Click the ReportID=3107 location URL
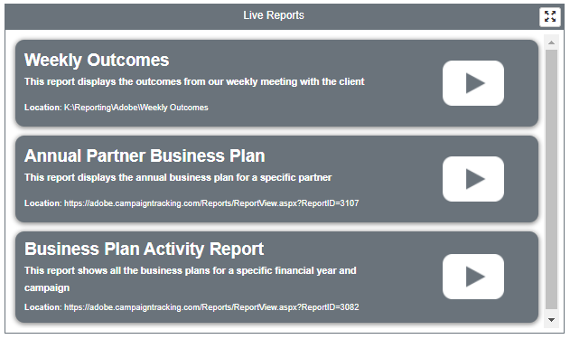This screenshot has width=570, height=339. (x=211, y=203)
